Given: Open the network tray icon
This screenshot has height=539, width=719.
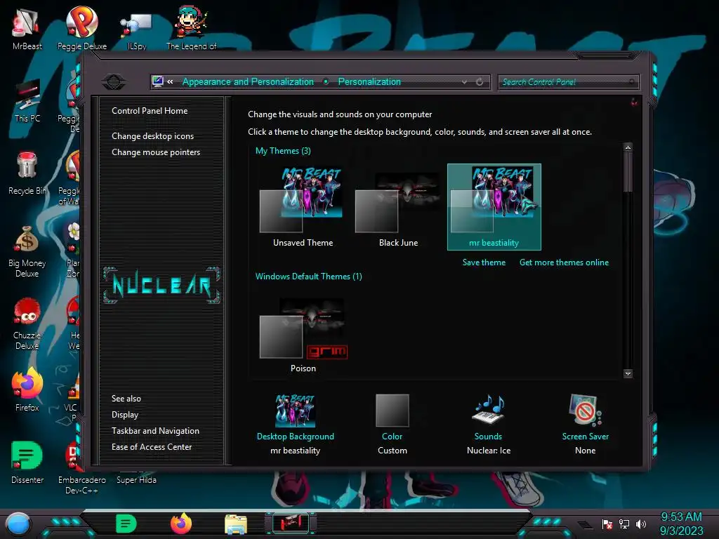Looking at the screenshot, I should point(624,524).
